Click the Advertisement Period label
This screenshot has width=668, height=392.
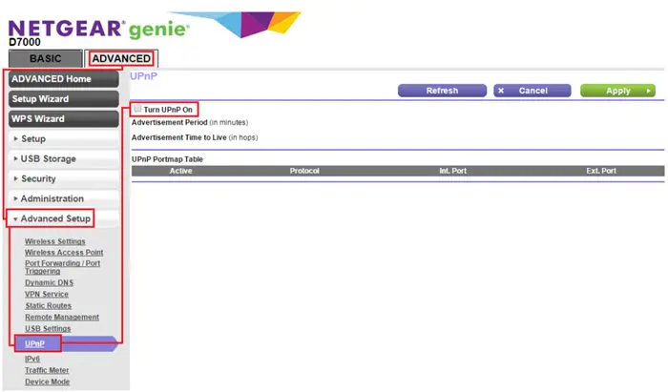[x=190, y=123]
